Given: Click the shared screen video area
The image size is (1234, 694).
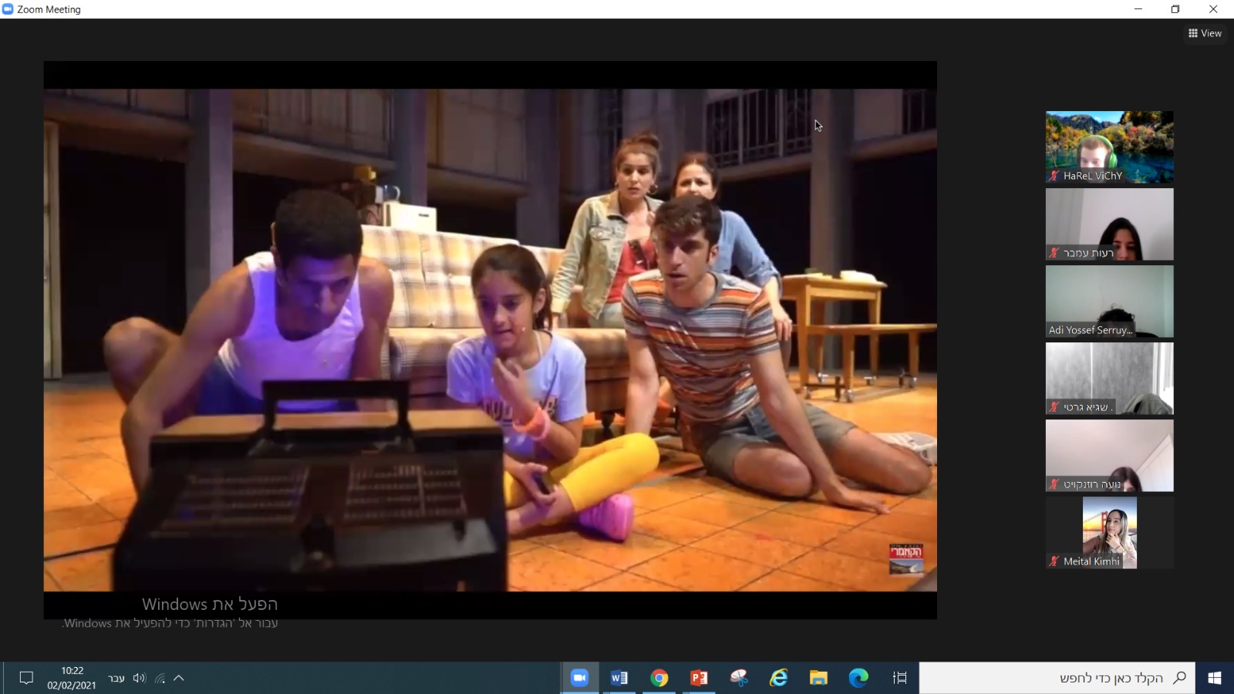Looking at the screenshot, I should point(490,340).
